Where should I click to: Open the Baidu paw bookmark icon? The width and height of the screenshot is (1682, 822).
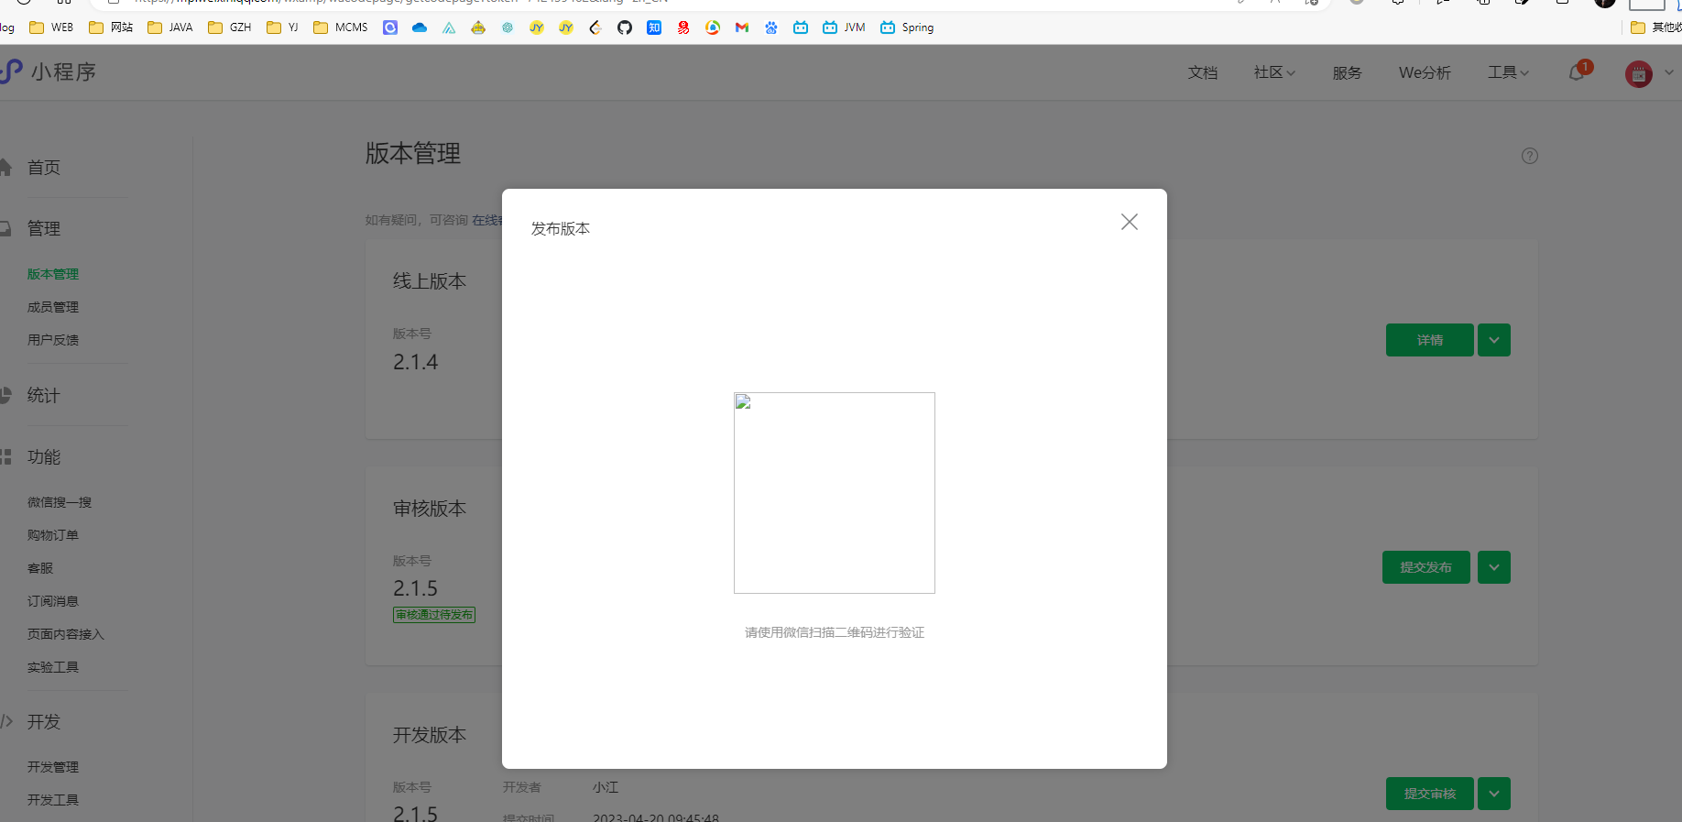[771, 27]
